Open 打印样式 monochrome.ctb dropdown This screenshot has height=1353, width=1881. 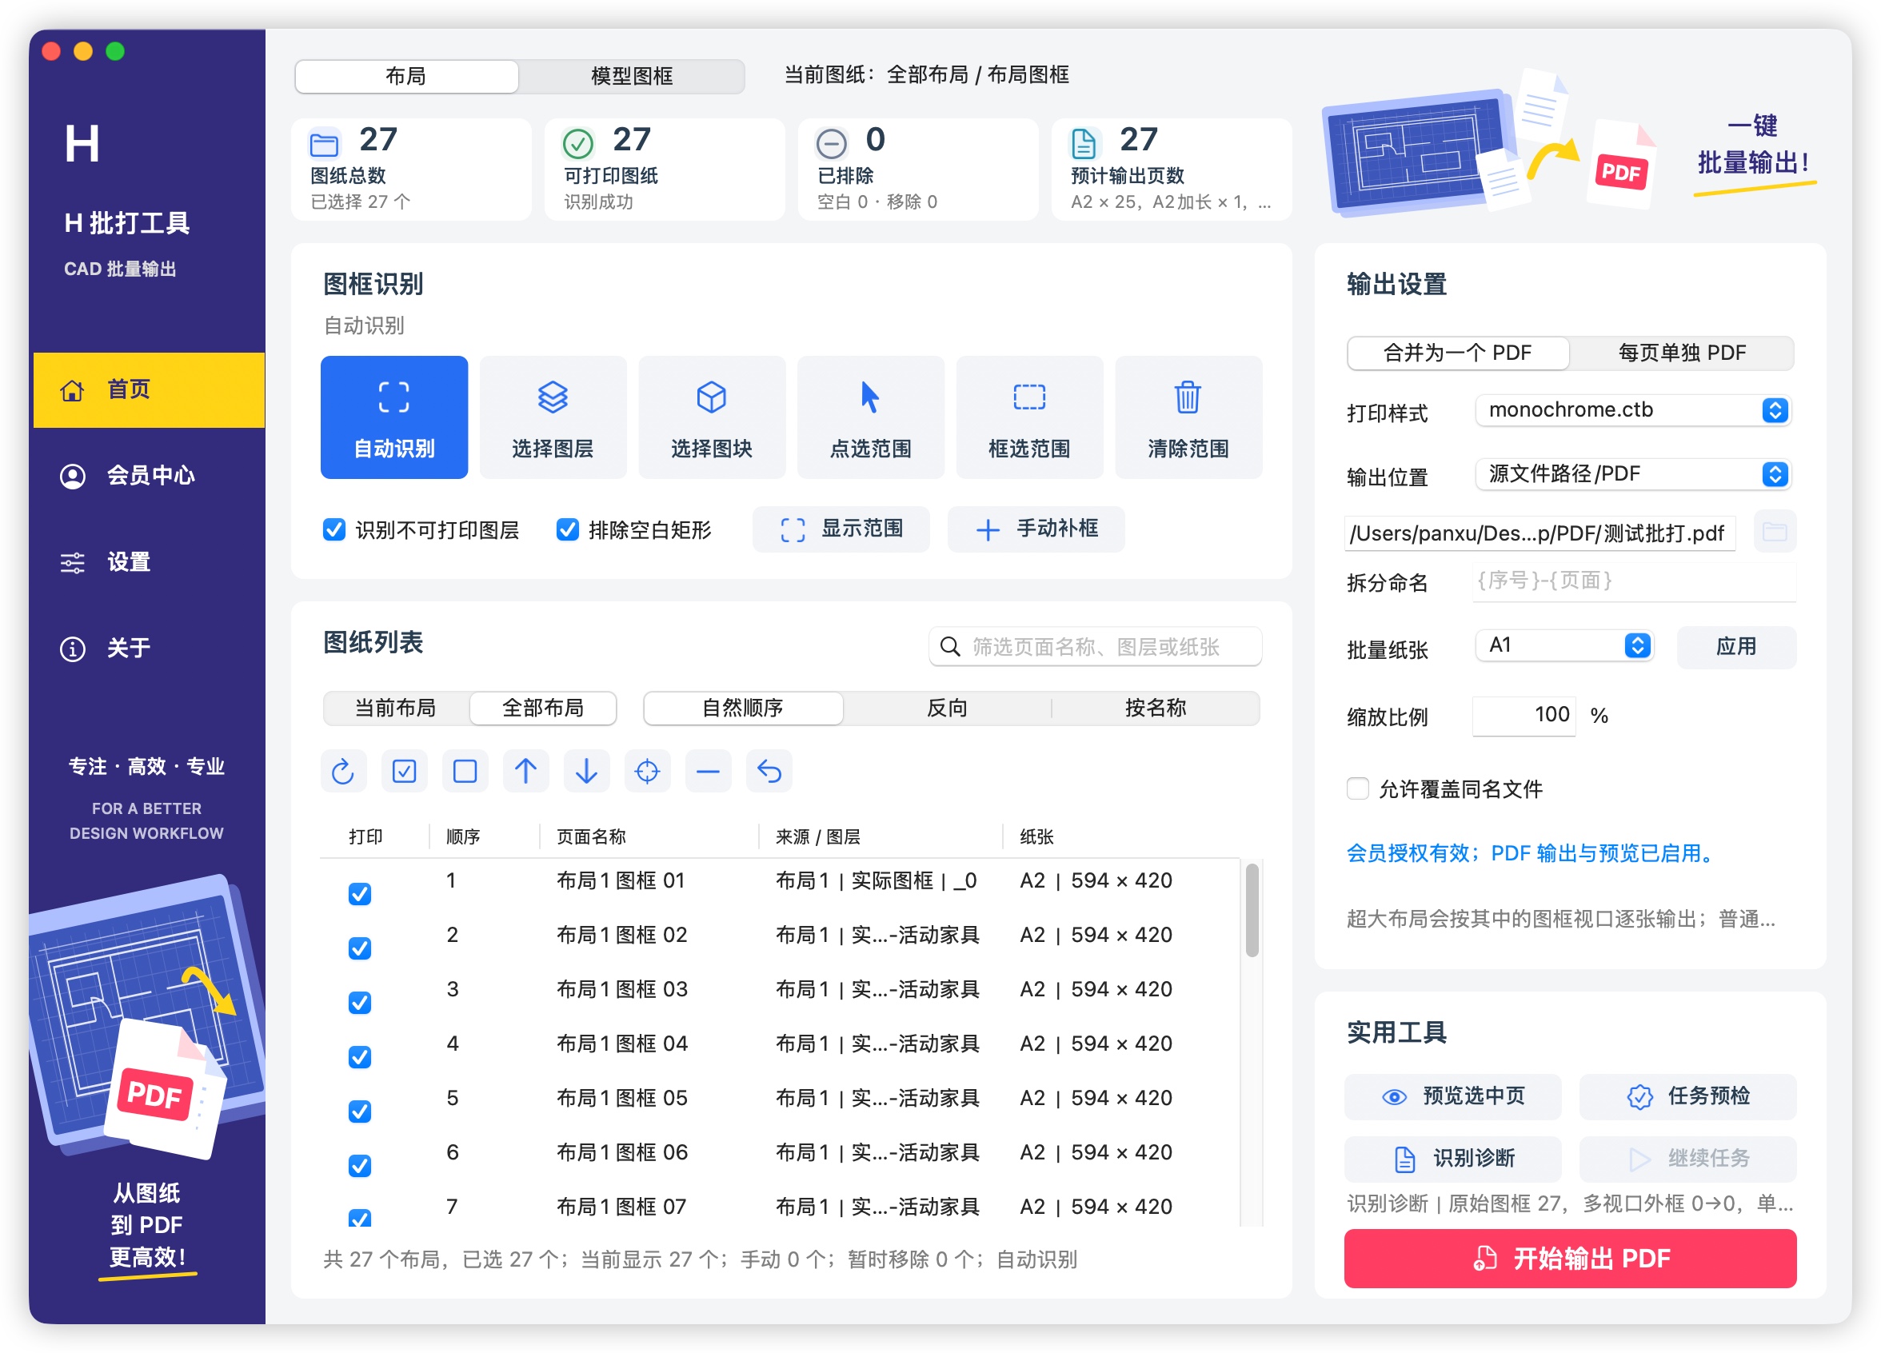tap(1634, 410)
